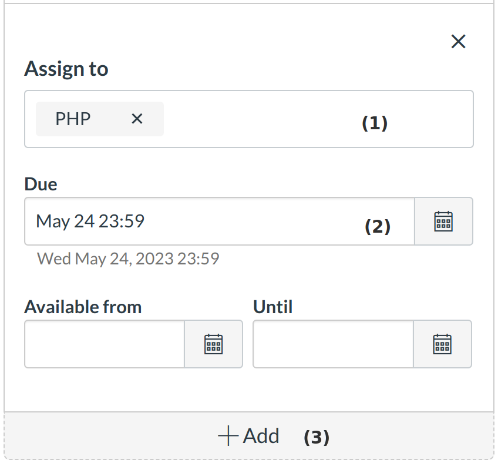The width and height of the screenshot is (498, 463).
Task: Click the (1) marker in Assign to box
Action: pos(375,123)
